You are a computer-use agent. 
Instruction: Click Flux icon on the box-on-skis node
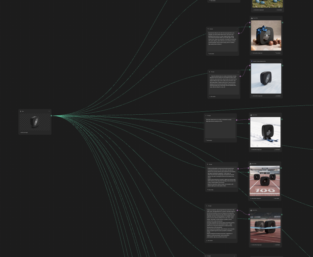251,115
